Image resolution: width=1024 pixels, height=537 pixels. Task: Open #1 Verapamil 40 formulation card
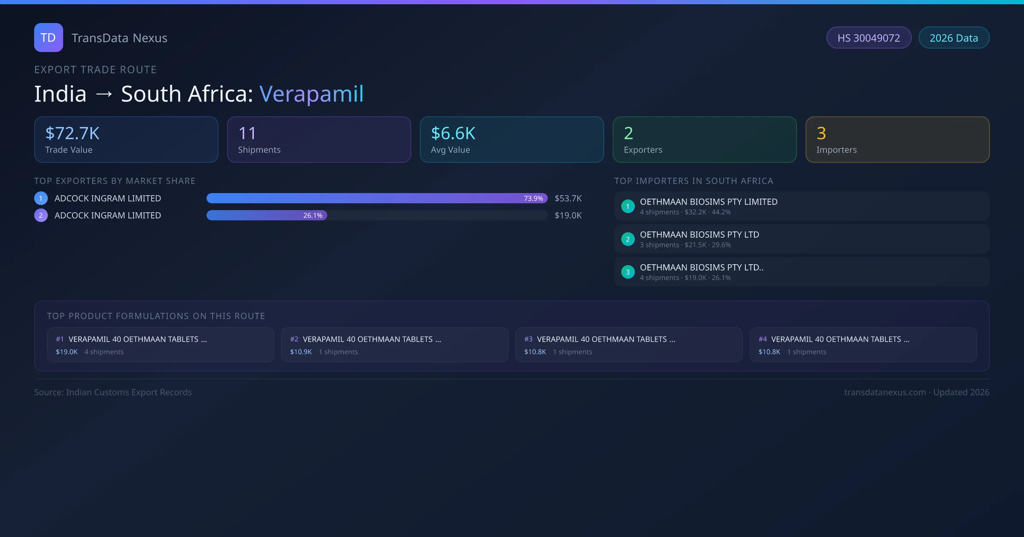(160, 345)
